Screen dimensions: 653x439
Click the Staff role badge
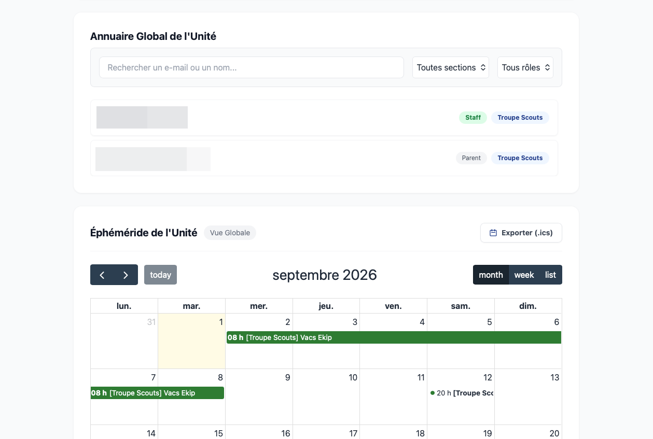[x=473, y=118]
